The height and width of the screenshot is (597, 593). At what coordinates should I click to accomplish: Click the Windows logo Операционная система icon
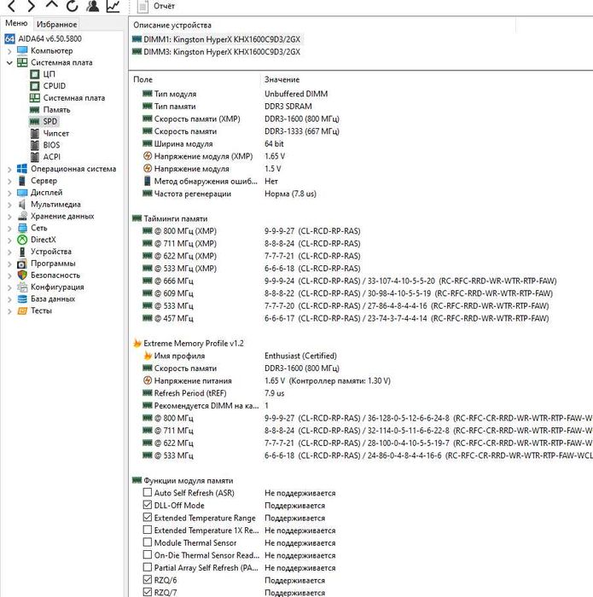coord(22,169)
